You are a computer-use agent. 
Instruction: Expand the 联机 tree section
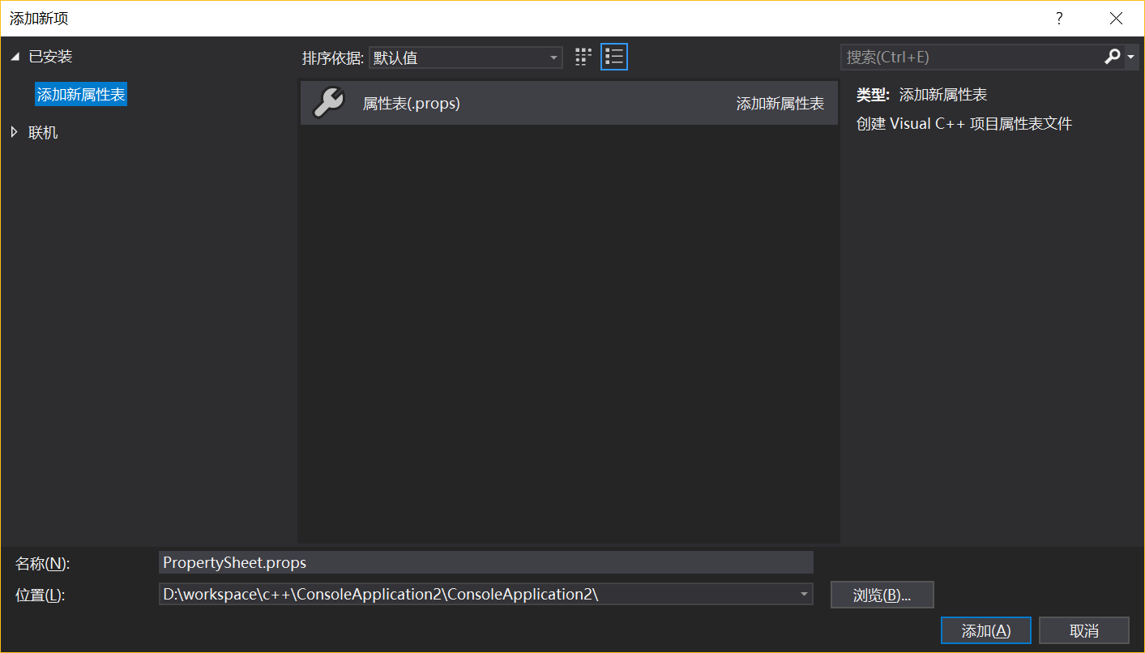point(14,132)
